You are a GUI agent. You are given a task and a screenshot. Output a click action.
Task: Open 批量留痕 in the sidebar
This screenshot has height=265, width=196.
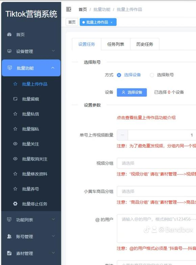click(x=31, y=99)
